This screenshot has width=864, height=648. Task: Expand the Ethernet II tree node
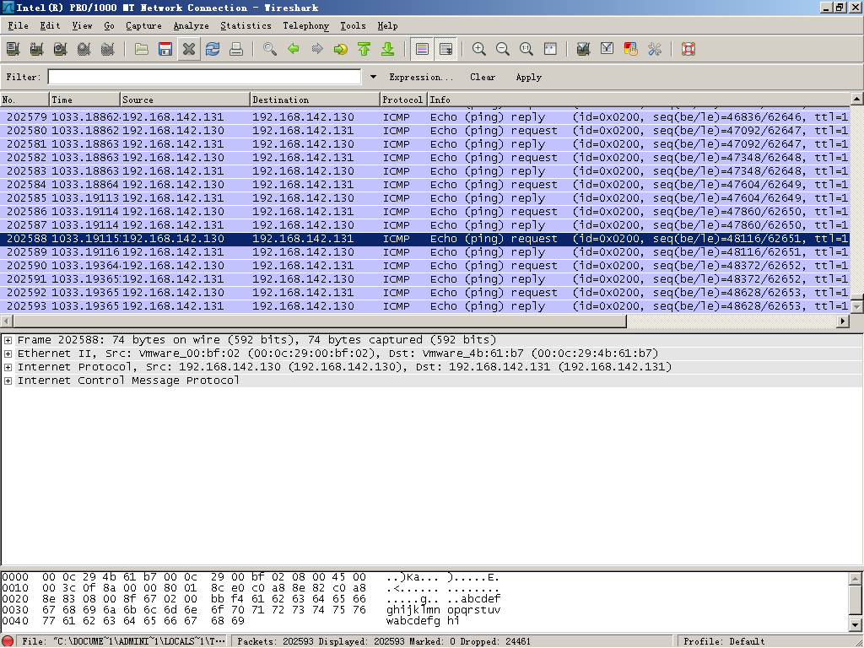click(8, 354)
